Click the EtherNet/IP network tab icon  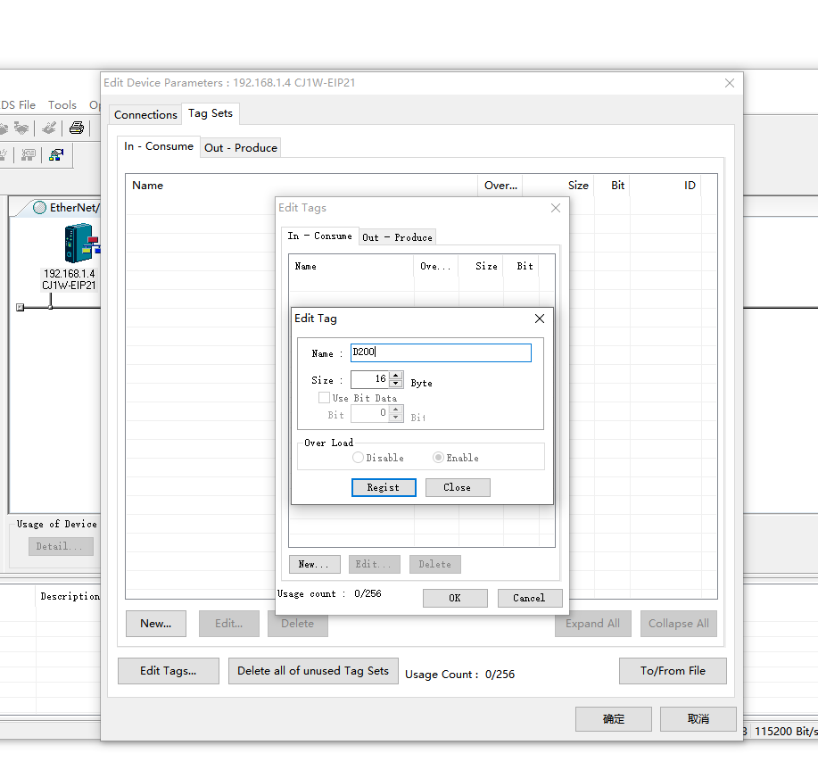(39, 208)
